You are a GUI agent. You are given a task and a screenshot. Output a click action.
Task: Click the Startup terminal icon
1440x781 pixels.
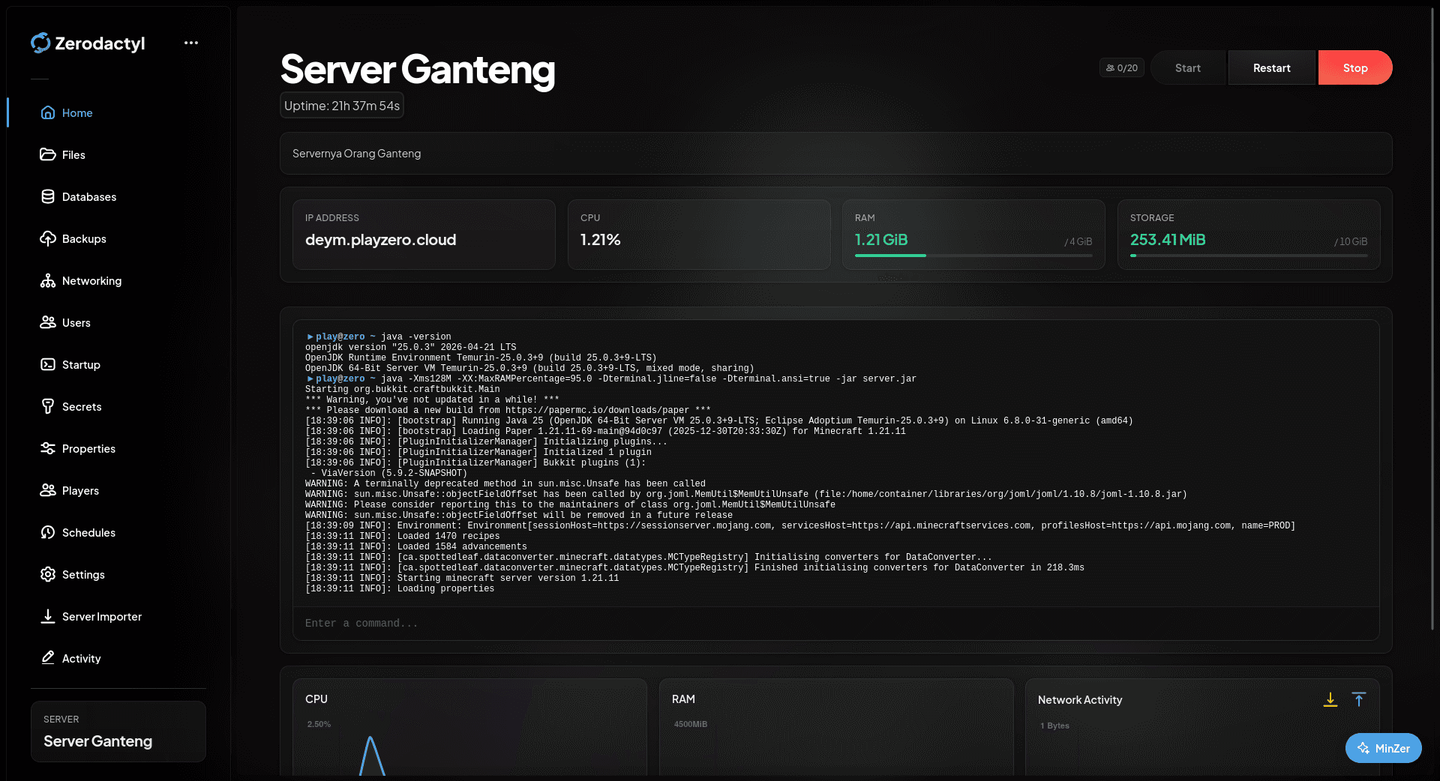point(48,364)
